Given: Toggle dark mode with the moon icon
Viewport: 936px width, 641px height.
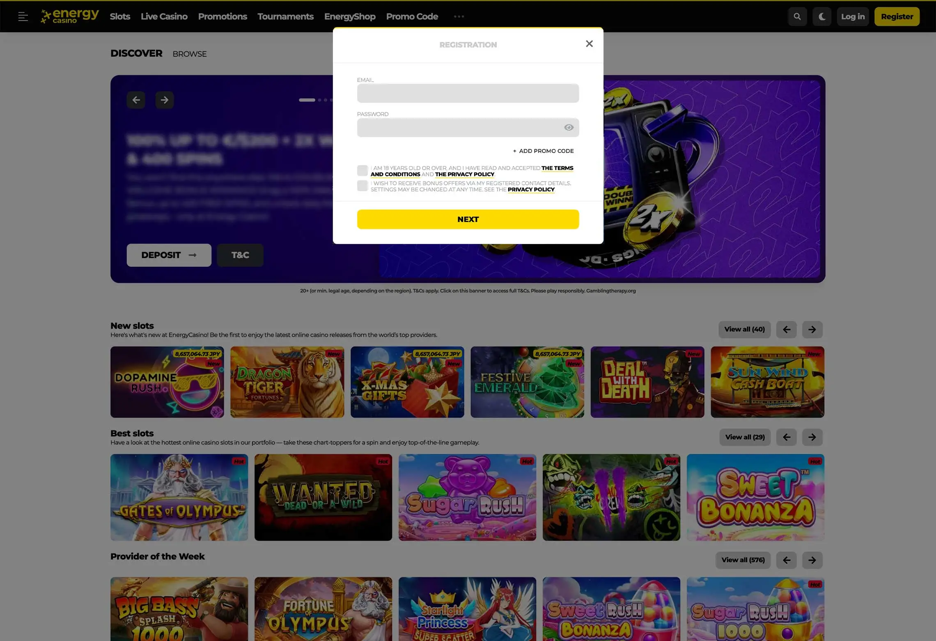Looking at the screenshot, I should 822,16.
